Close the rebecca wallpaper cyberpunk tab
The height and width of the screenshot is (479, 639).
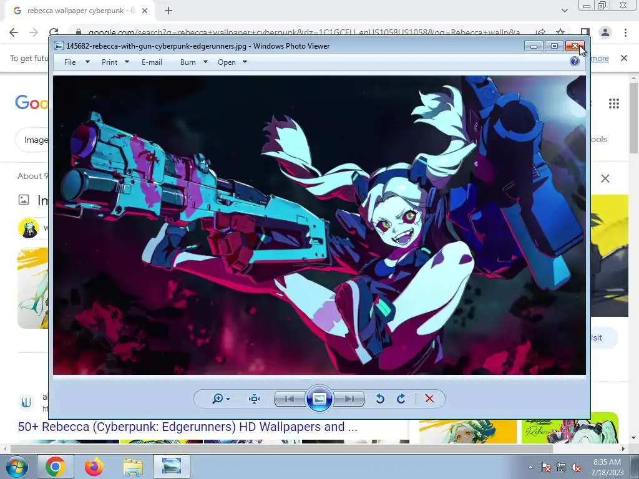(145, 11)
